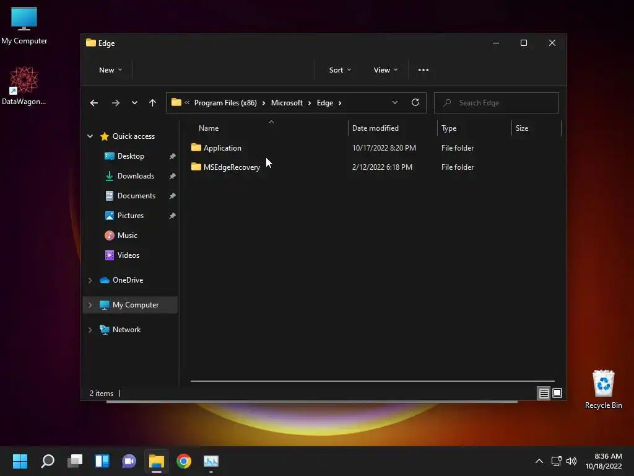Open the Sort menu
Viewport: 634px width, 476px height.
click(340, 70)
